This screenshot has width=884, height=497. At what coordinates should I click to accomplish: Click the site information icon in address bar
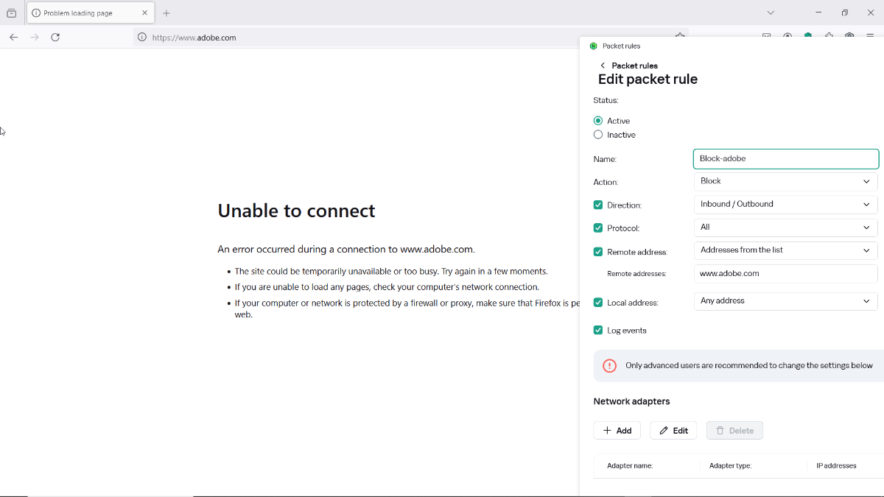142,38
